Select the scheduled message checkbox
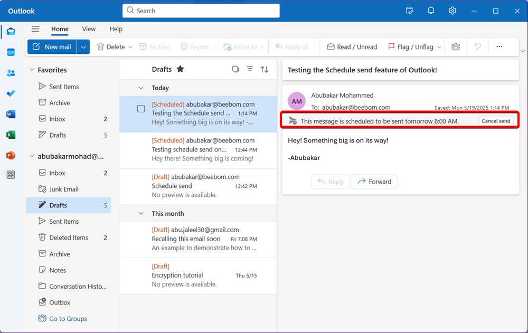The image size is (528, 333). (x=140, y=108)
